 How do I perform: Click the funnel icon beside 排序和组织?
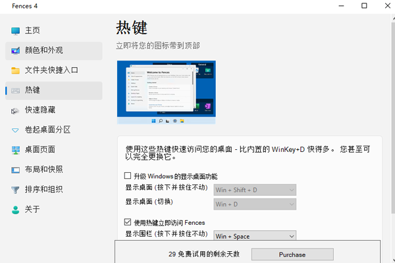coord(15,190)
